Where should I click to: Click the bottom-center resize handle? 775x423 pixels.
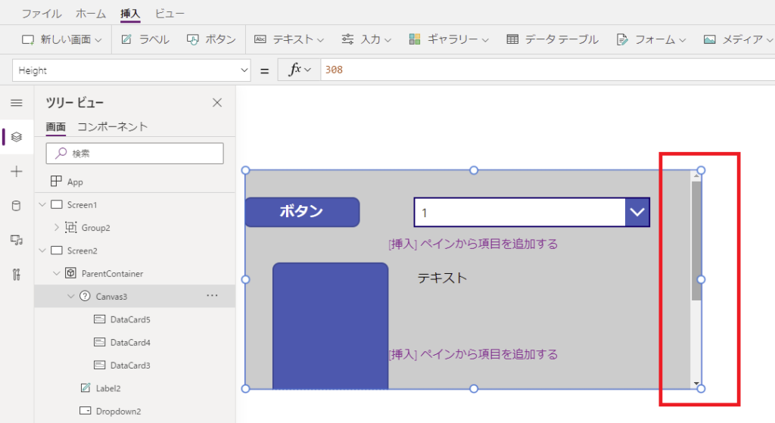click(474, 389)
